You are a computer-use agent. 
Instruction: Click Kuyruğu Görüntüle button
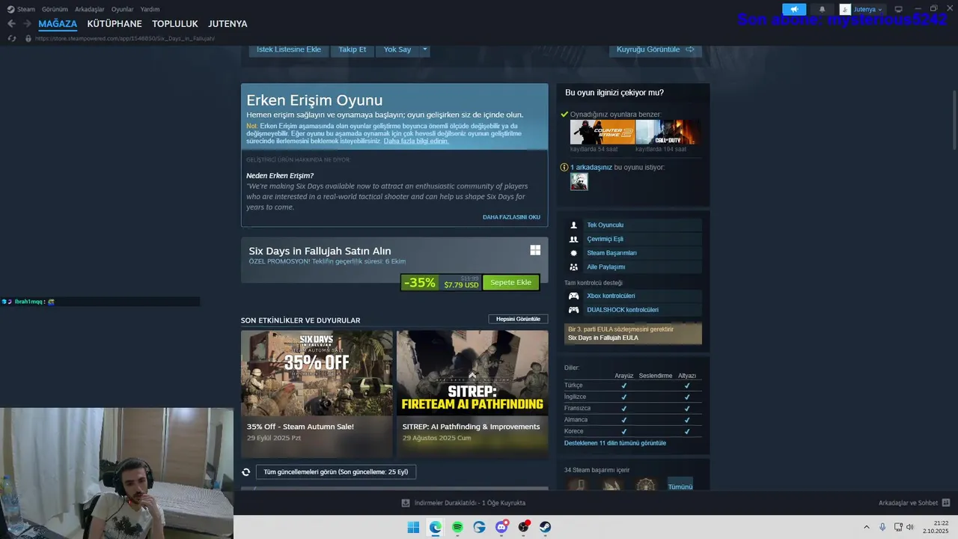click(x=655, y=49)
